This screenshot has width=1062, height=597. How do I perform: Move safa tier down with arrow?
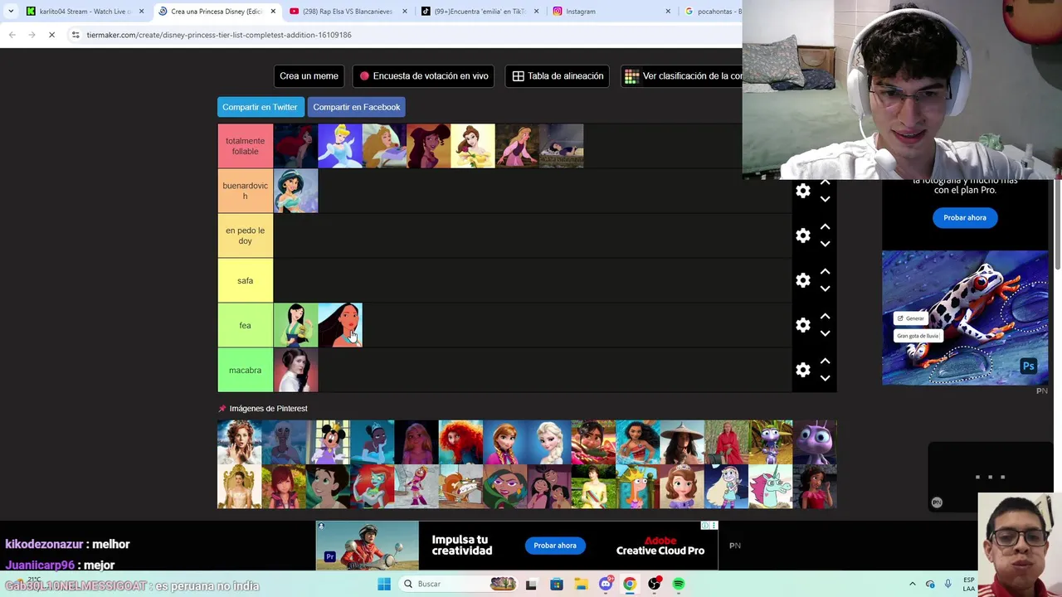825,289
